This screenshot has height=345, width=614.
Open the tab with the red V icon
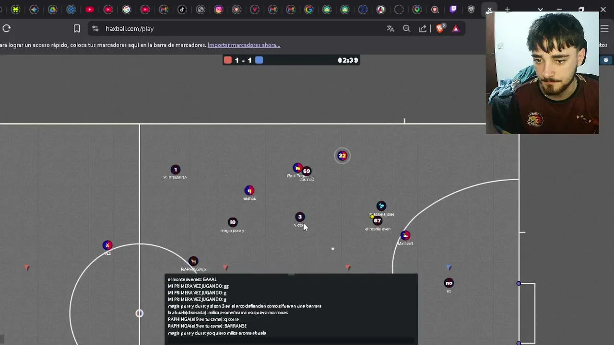pyautogui.click(x=255, y=10)
